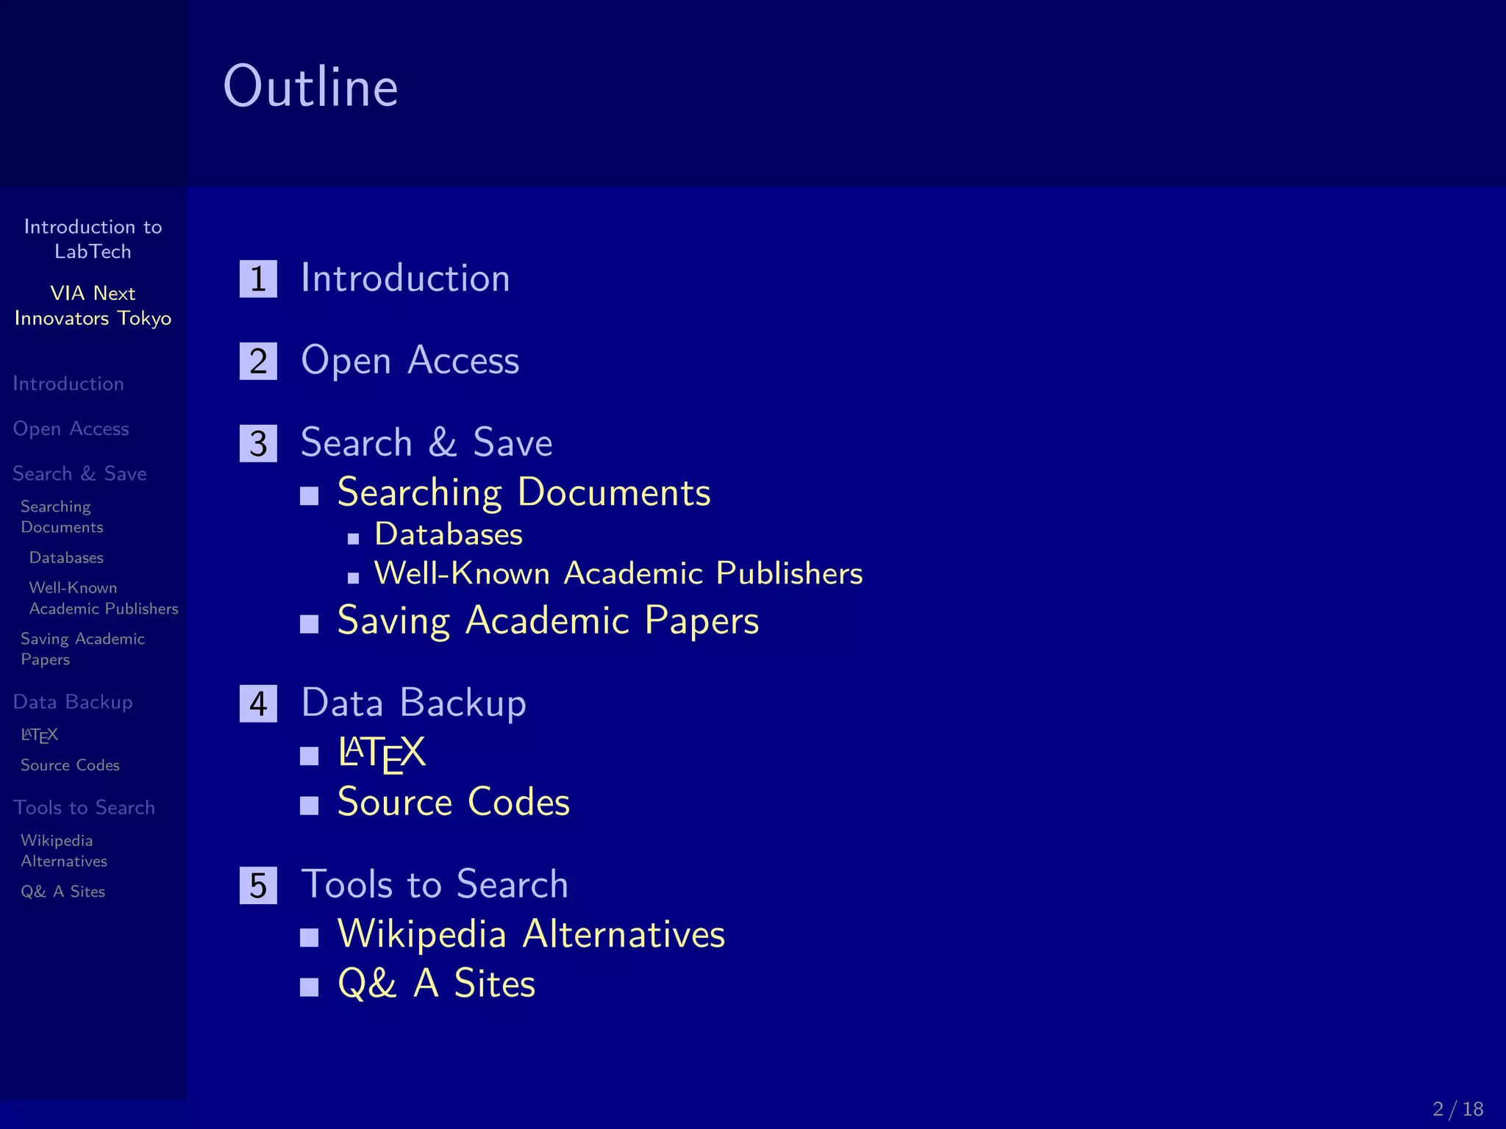Click the Introduction to LabTech sidebar title
The width and height of the screenshot is (1506, 1129).
coord(93,239)
